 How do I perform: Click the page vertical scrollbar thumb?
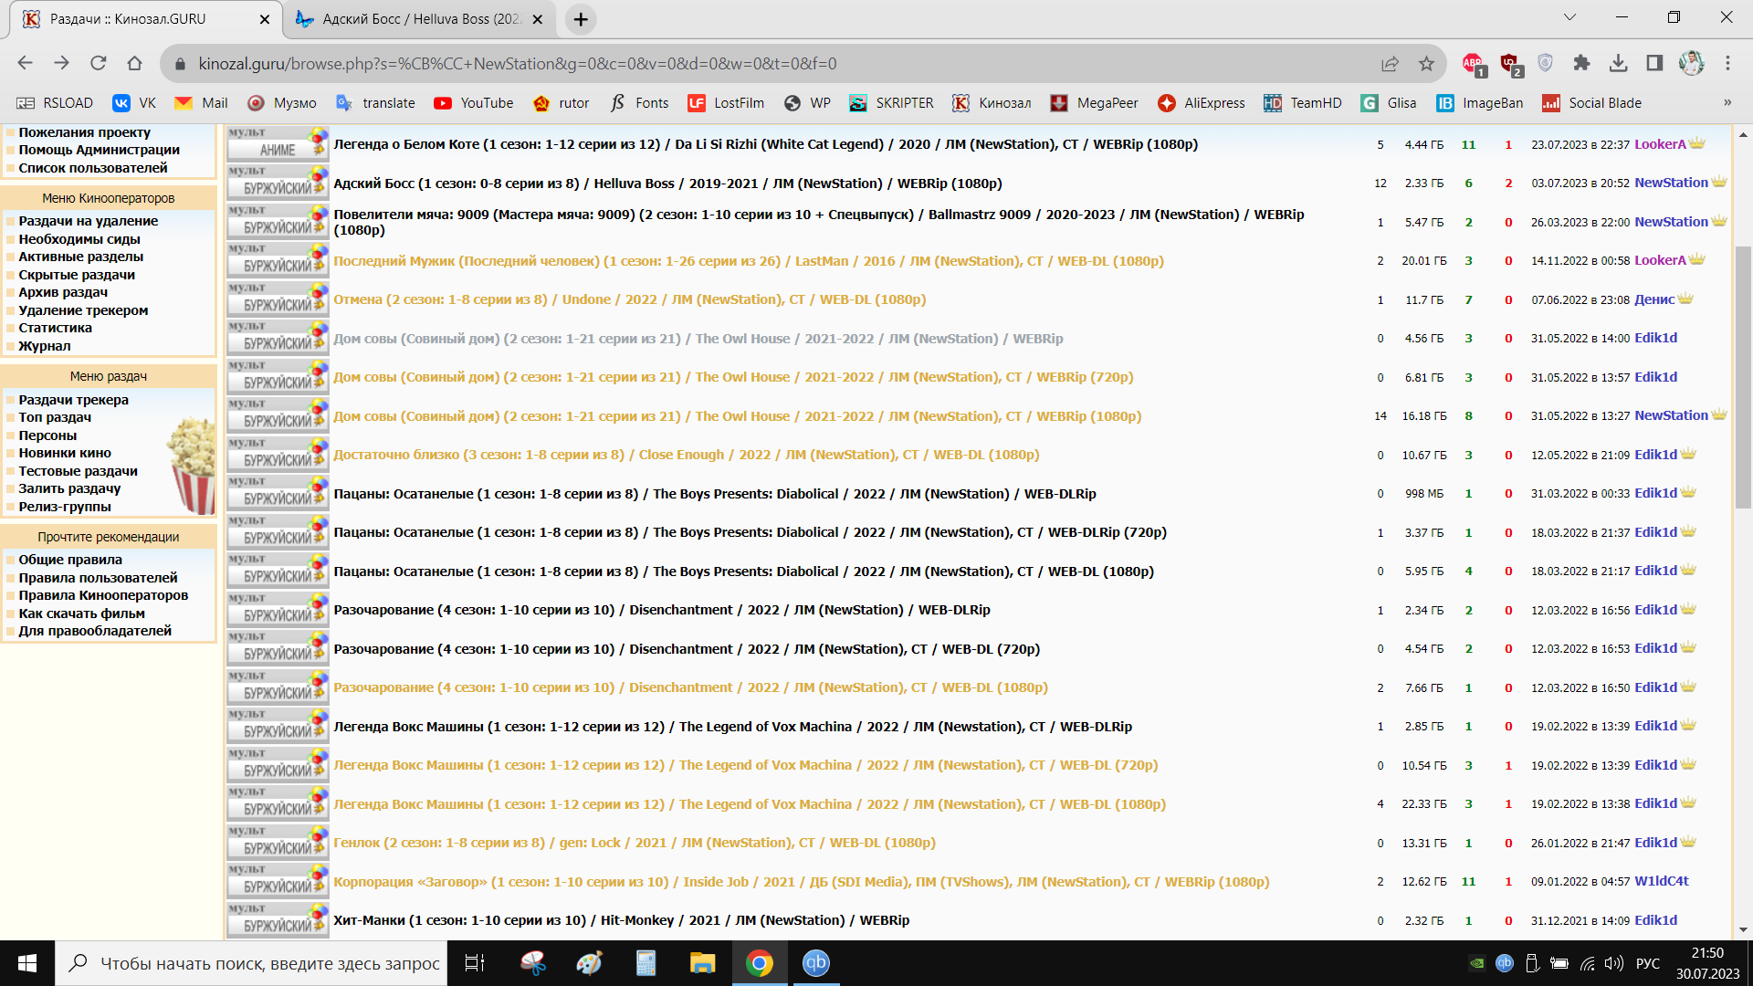click(1743, 377)
